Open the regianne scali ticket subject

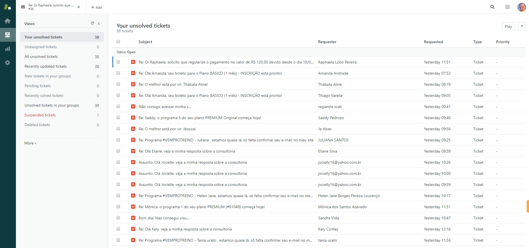[165, 107]
